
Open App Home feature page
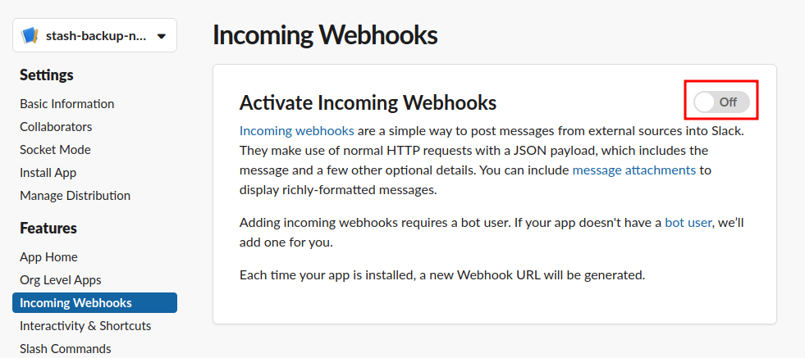point(48,257)
